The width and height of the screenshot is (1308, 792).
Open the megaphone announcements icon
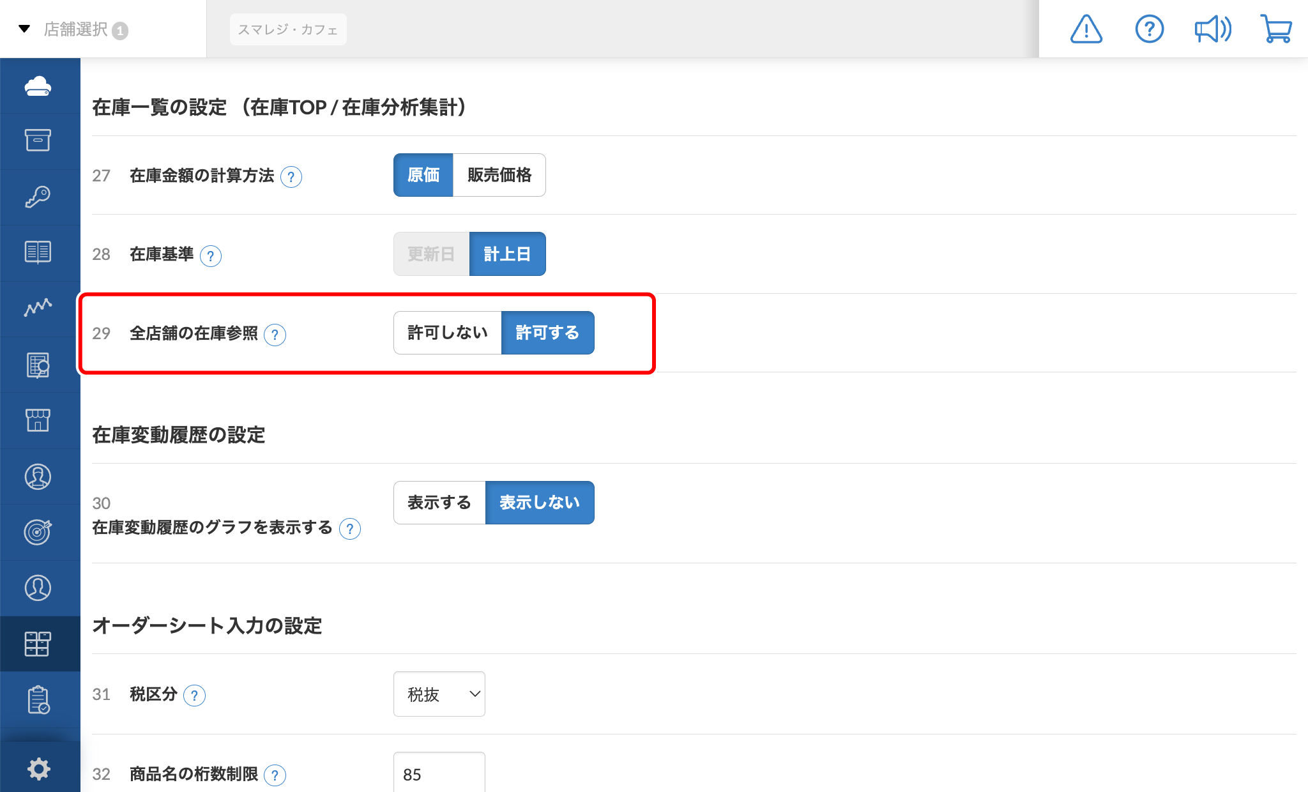[1213, 29]
